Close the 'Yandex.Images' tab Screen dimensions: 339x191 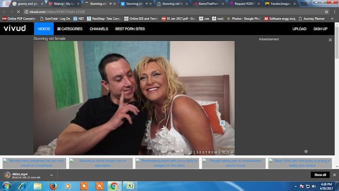294,4
